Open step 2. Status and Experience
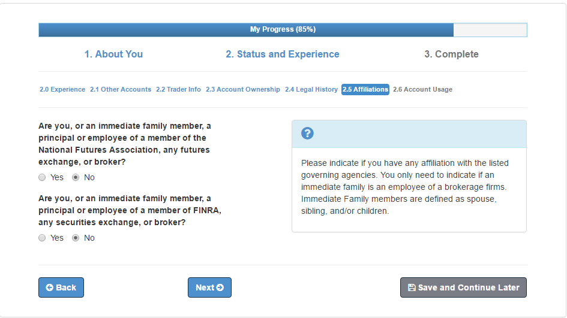 point(283,54)
